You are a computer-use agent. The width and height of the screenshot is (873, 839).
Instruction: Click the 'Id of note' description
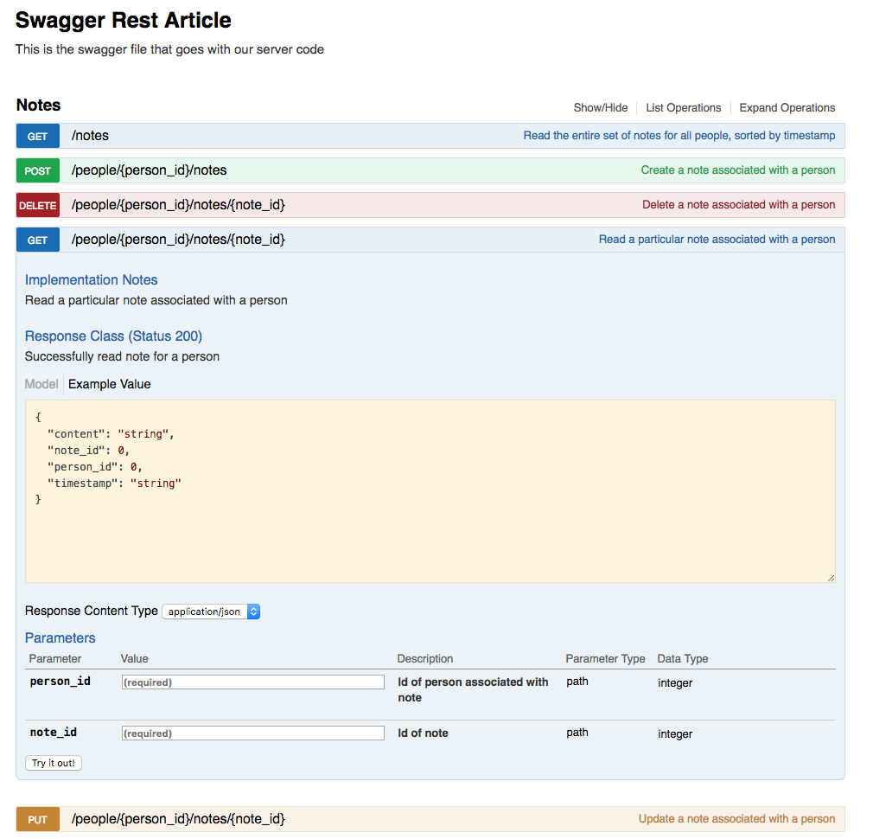[x=424, y=733]
